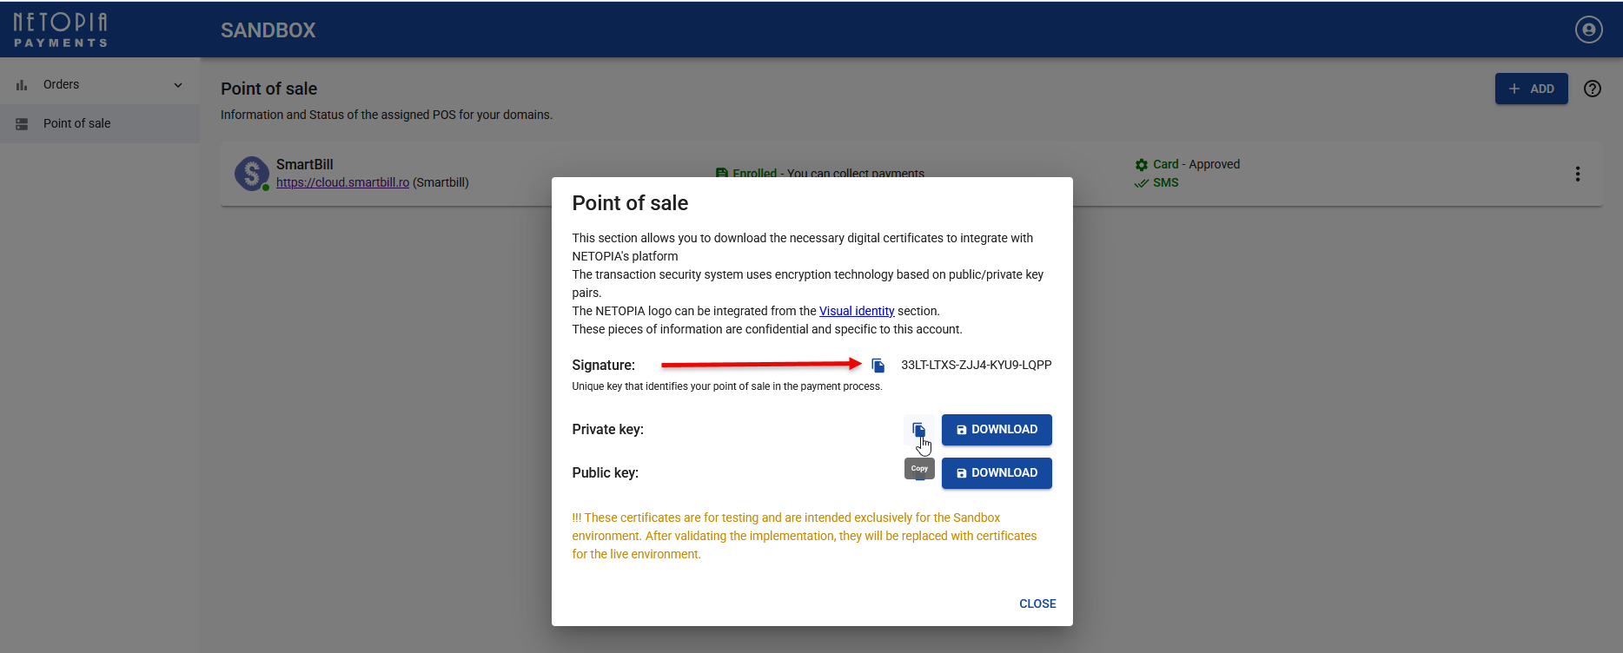This screenshot has height=653, width=1623.
Task: Select Point of sale in sidebar
Action: point(76,123)
